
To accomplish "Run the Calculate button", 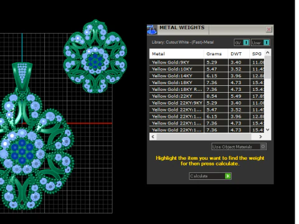I will click(x=210, y=176).
